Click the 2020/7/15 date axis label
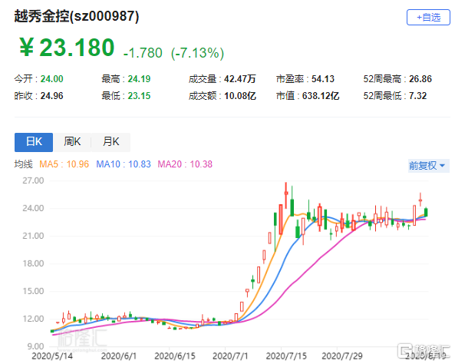The width and height of the screenshot is (455, 364). coord(286,356)
